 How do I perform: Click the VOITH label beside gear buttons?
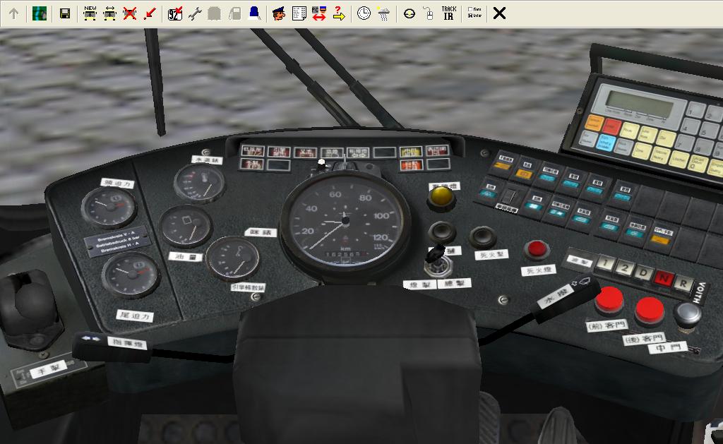pos(698,292)
